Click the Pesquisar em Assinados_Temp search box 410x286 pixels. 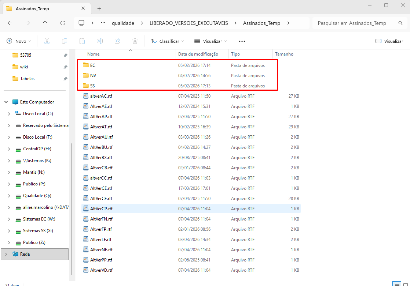coord(354,23)
